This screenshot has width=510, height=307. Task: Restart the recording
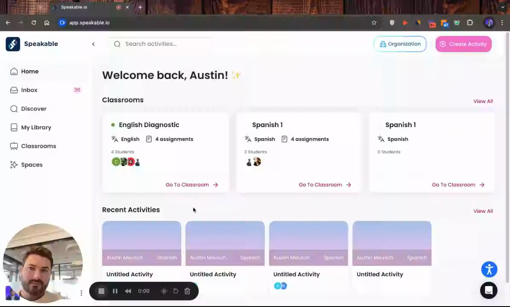176,291
